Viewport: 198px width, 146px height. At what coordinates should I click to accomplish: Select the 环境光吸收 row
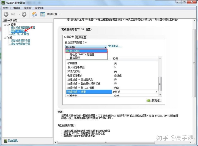(112, 71)
